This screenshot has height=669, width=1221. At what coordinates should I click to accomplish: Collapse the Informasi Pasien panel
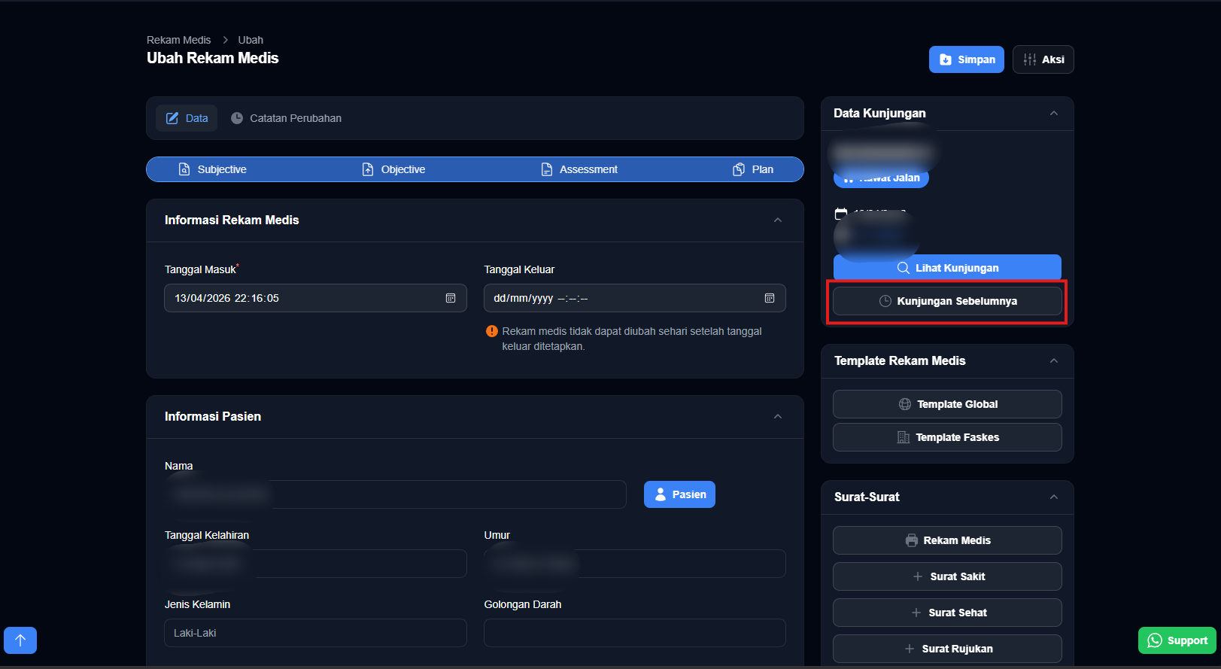[778, 417]
